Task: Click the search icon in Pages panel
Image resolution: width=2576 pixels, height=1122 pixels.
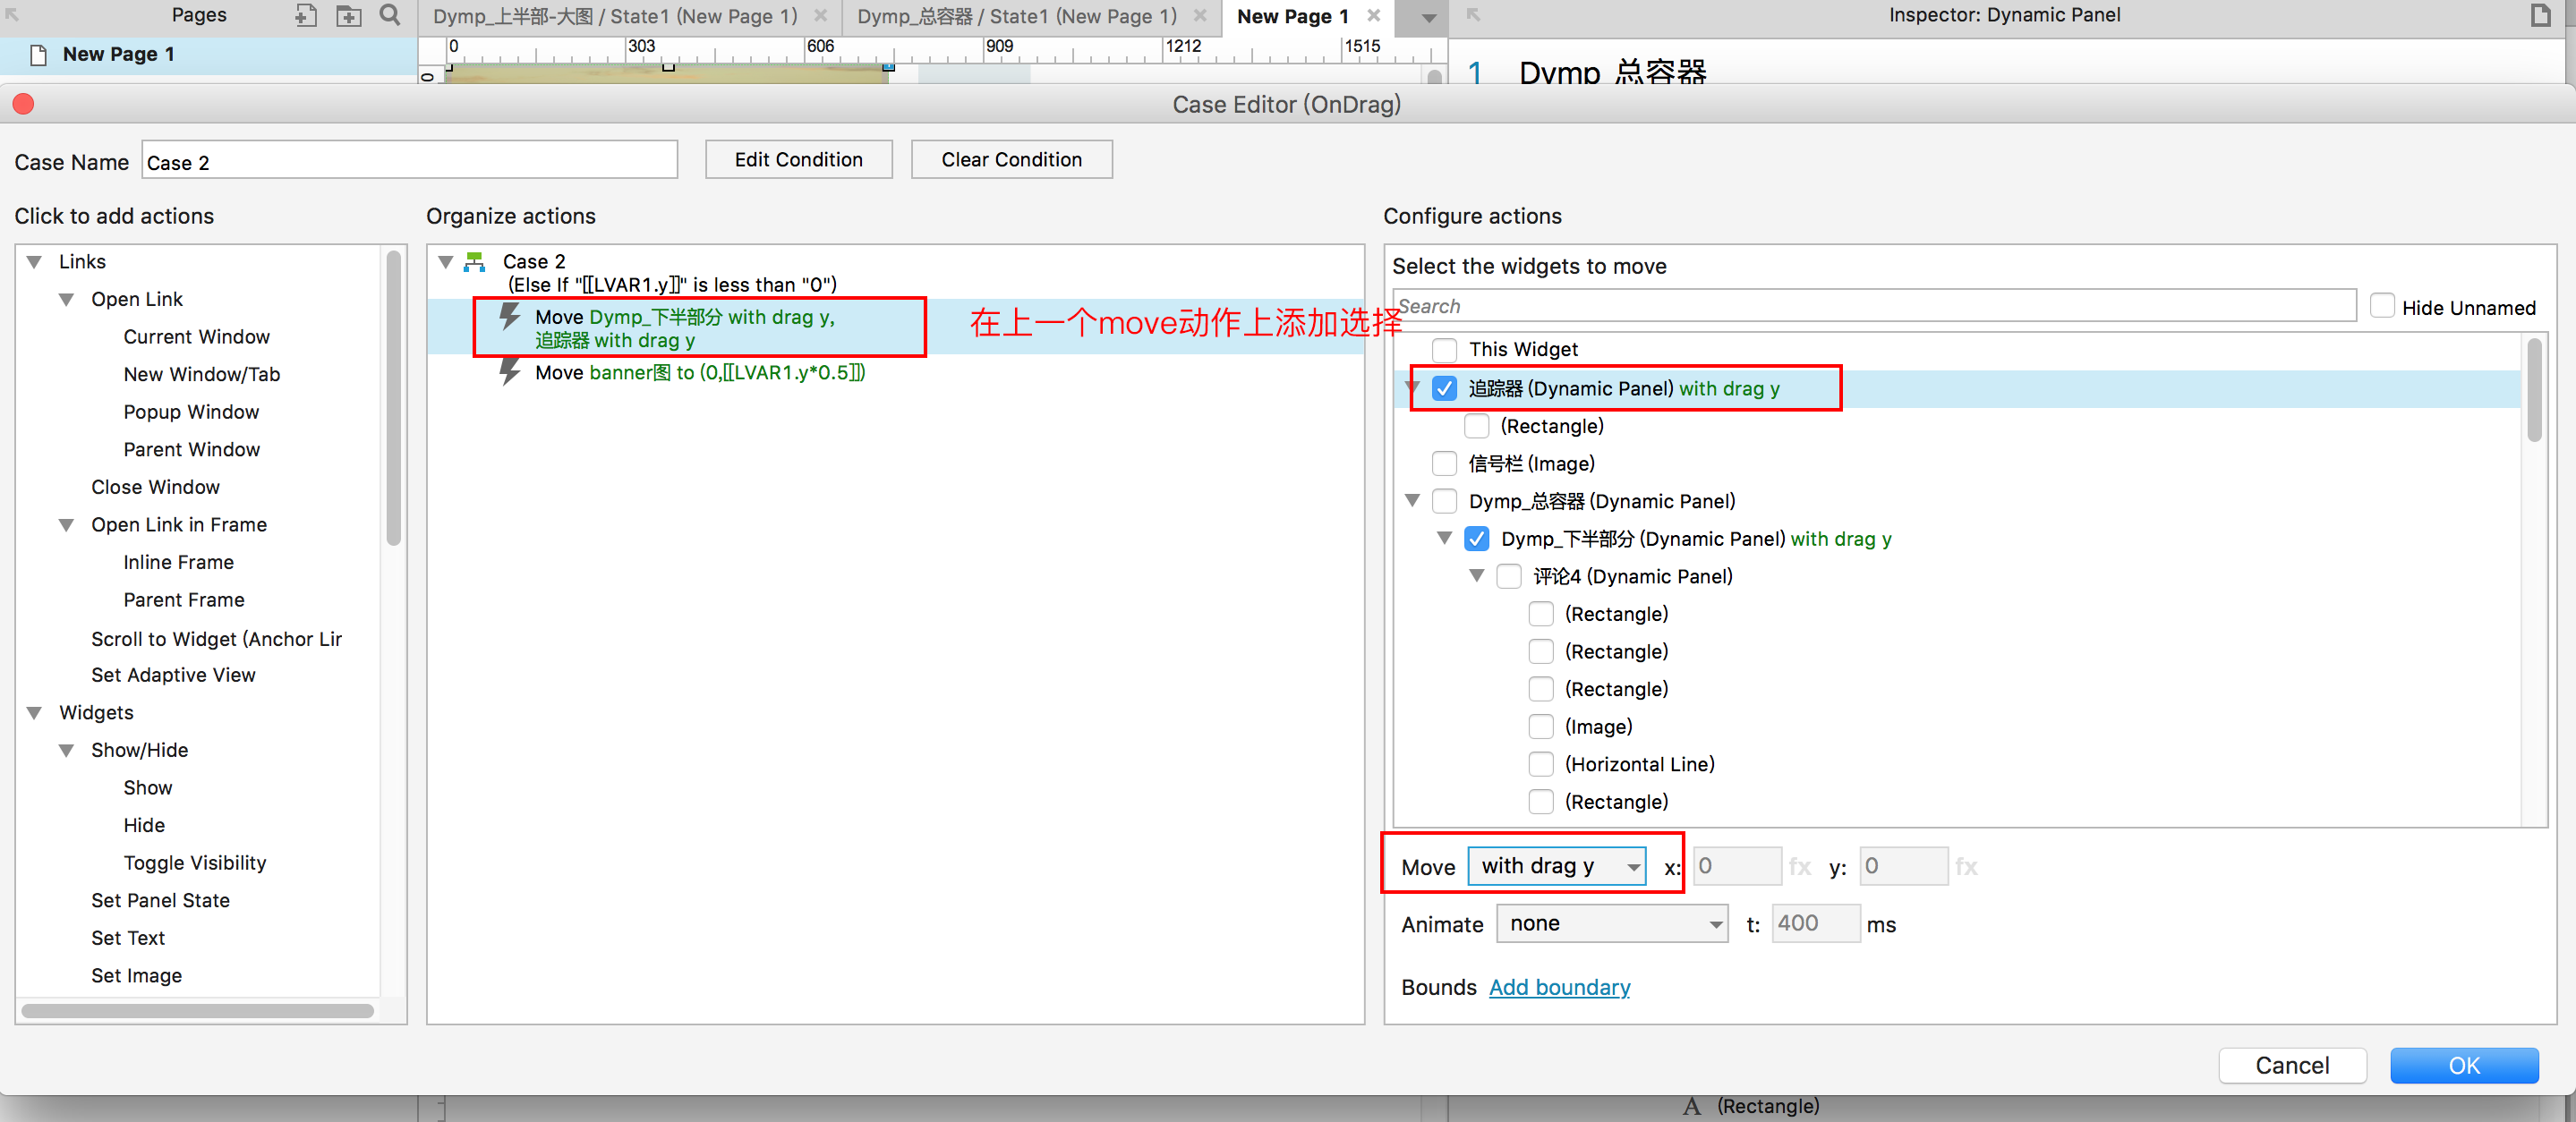Action: pos(390,15)
